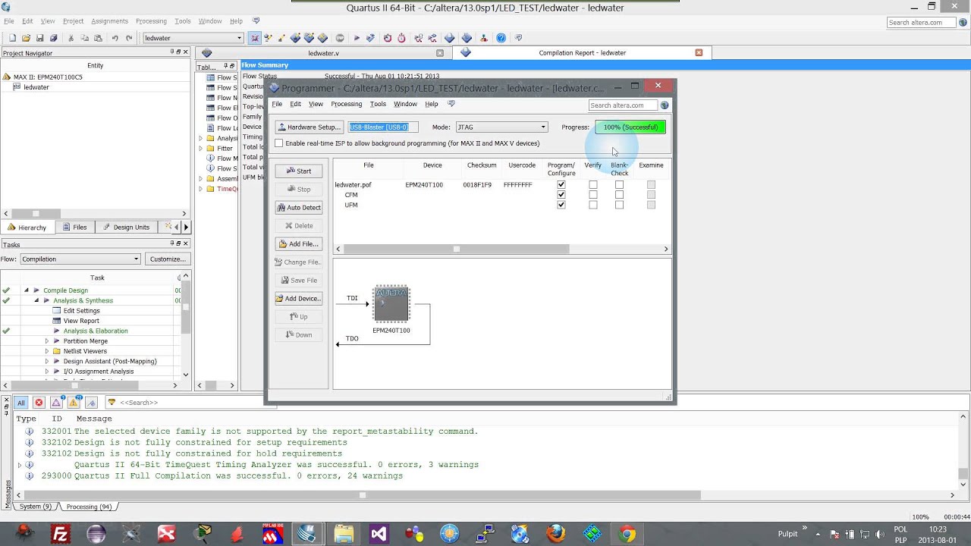The width and height of the screenshot is (971, 546).
Task: Show critical warning messages filter icon
Action: point(56,403)
